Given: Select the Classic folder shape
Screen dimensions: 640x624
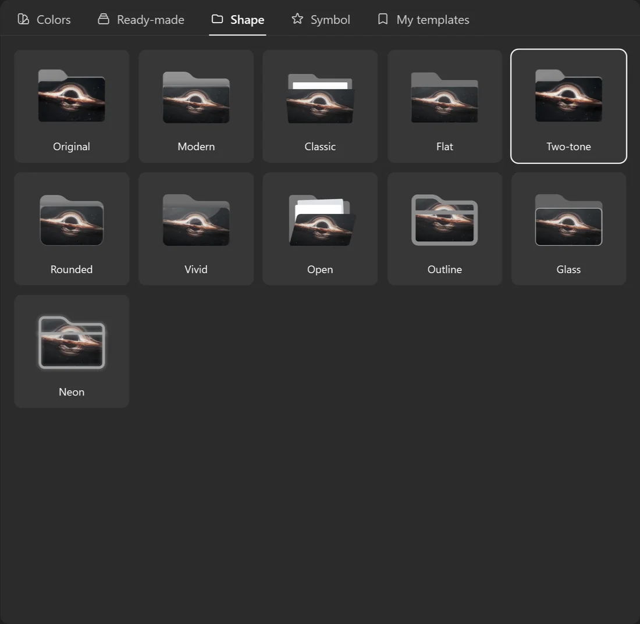Looking at the screenshot, I should point(320,106).
